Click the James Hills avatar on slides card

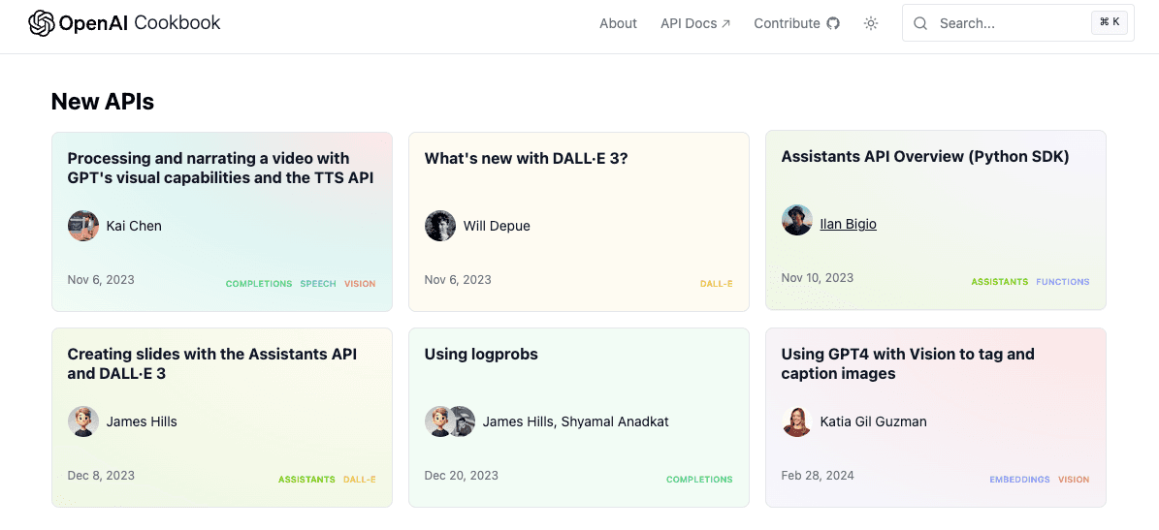pos(83,421)
